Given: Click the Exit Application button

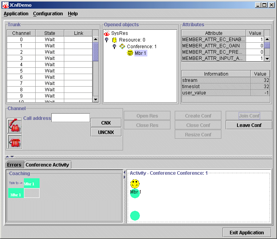Looking at the screenshot, I should coord(246,233).
